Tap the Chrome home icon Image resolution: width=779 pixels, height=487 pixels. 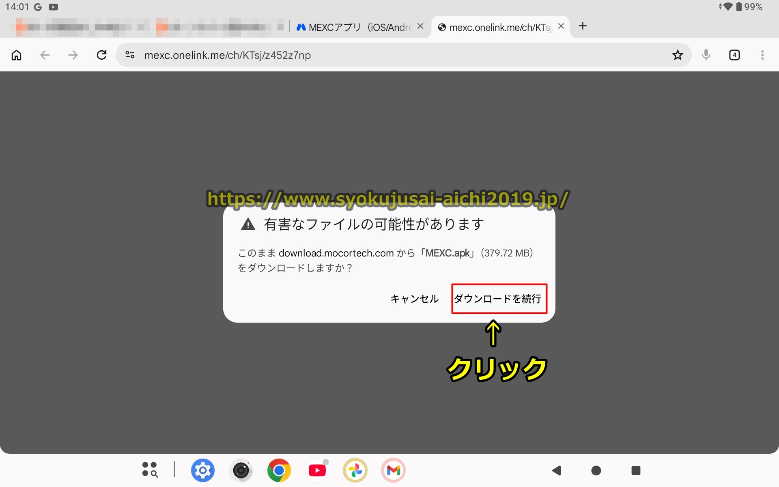point(16,55)
